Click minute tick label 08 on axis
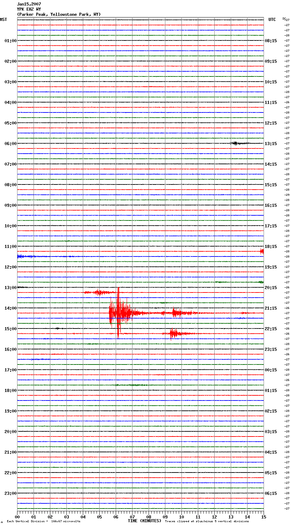 pos(149,517)
